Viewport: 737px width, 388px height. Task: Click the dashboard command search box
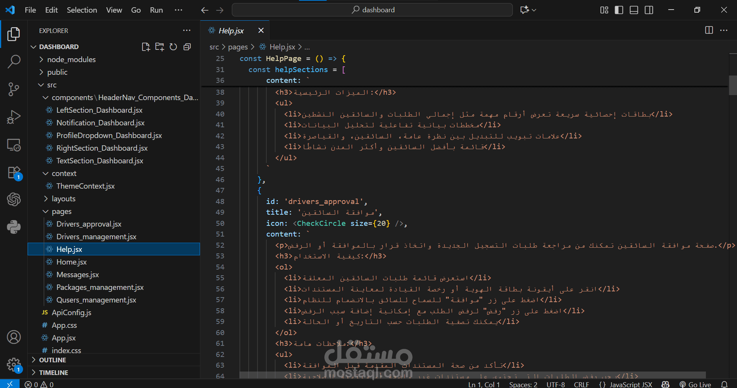[x=372, y=10]
